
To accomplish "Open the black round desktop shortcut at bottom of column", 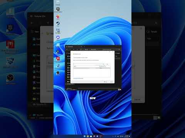I will tap(58, 73).
